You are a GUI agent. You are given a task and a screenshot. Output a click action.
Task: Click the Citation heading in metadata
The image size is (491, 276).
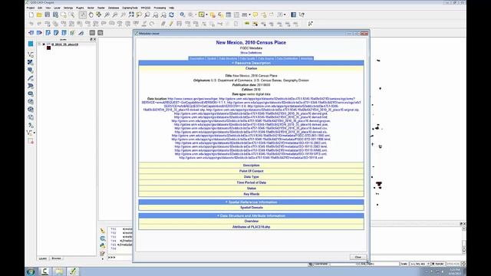[251, 68]
